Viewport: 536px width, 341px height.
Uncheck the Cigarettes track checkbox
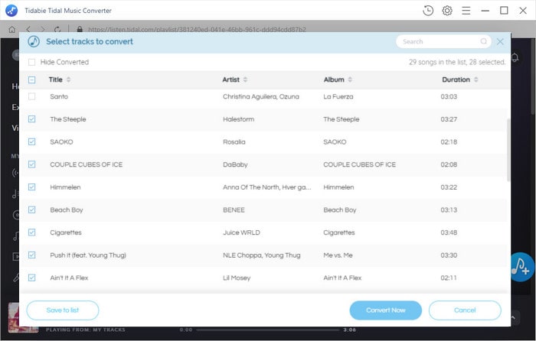point(32,232)
